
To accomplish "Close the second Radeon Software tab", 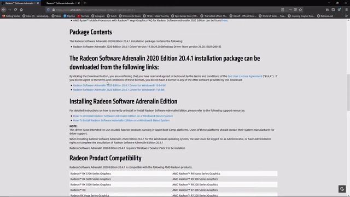I will [x=79, y=3].
